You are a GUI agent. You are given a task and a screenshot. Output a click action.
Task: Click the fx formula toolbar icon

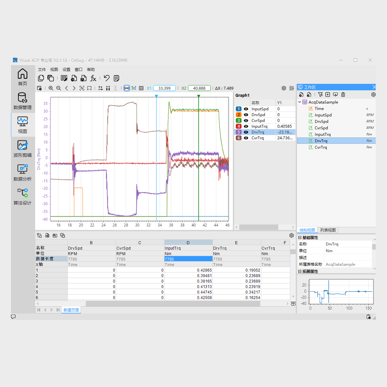pos(93,78)
